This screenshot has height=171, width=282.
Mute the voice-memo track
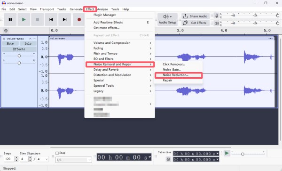(x=10, y=44)
